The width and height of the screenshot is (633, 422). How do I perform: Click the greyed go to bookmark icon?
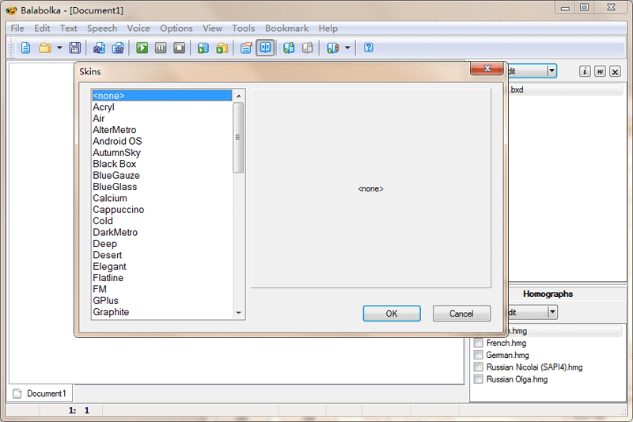click(308, 48)
